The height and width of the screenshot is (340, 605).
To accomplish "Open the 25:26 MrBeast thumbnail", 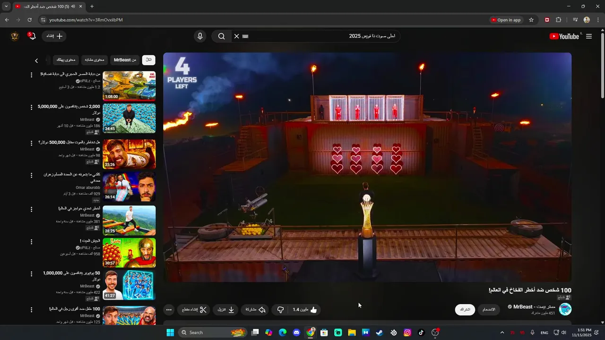I will tap(129, 154).
